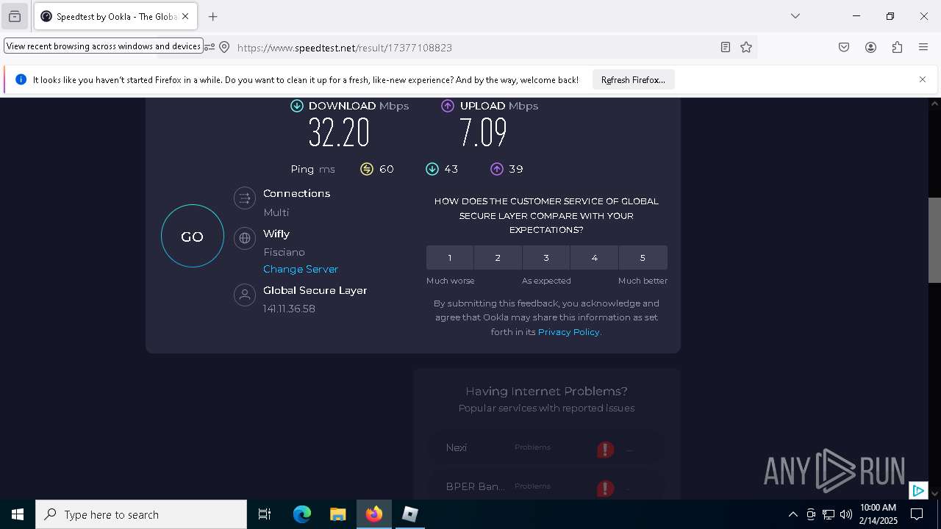This screenshot has height=529, width=941.
Task: Show hidden system tray icons
Action: tap(792, 514)
